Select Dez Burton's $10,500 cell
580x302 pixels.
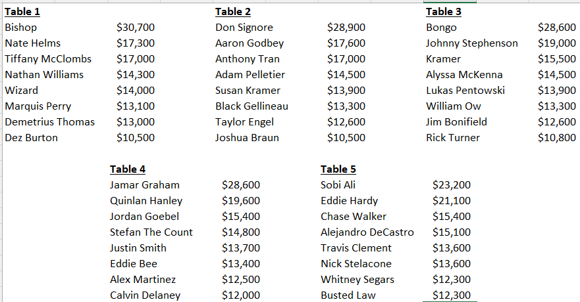pyautogui.click(x=136, y=137)
